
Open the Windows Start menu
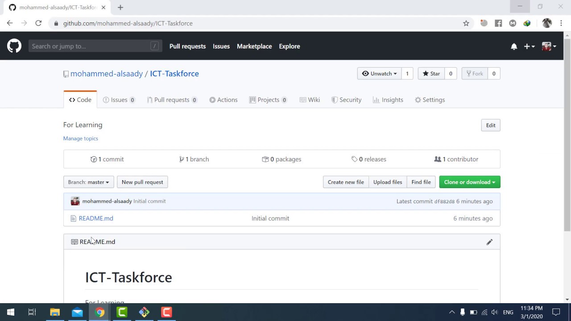(11, 312)
